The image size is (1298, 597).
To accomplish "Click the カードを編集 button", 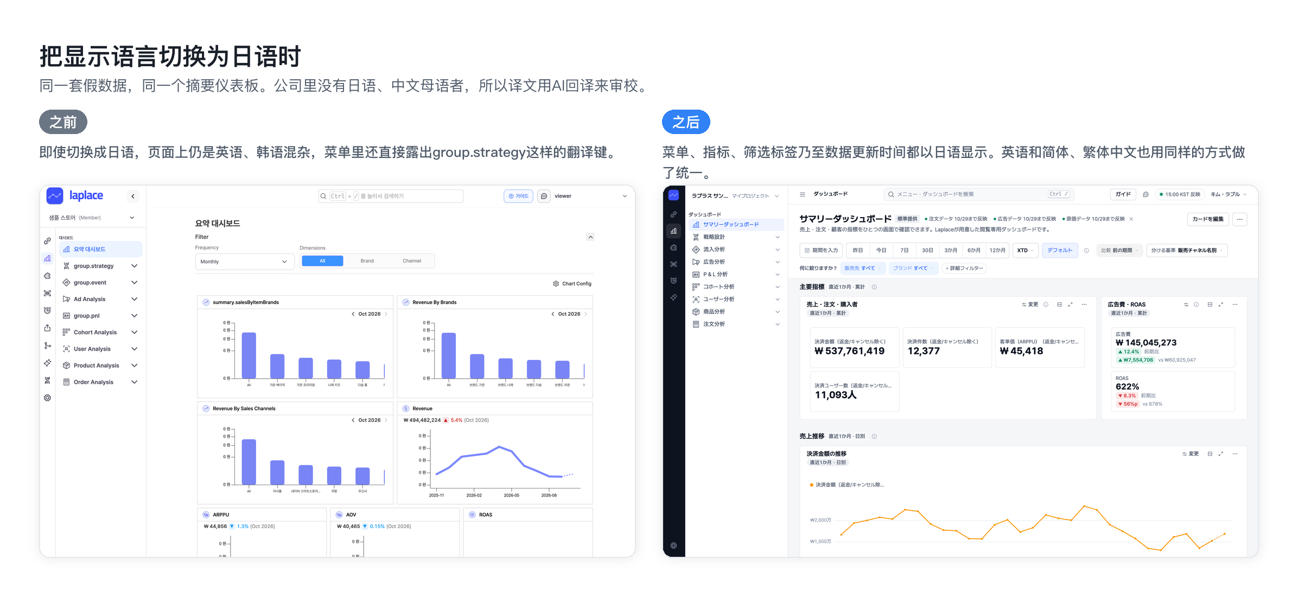I will pos(1207,219).
